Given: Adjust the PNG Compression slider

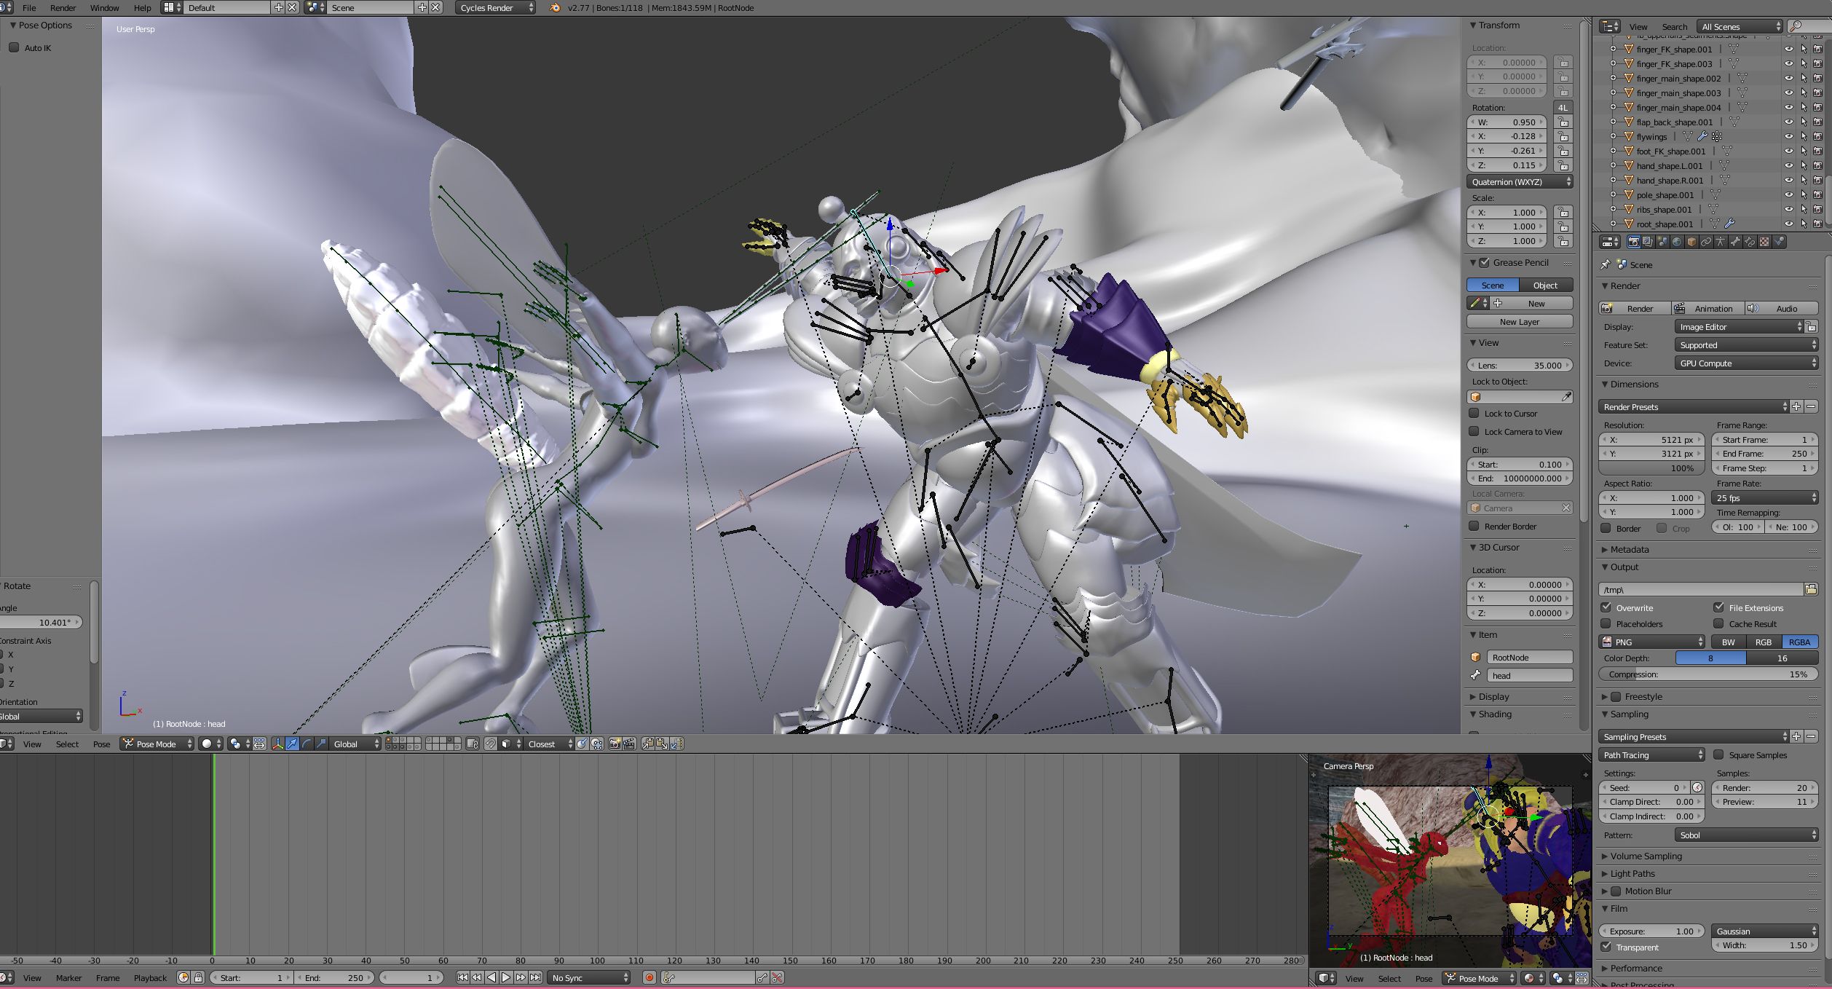Looking at the screenshot, I should (1707, 674).
